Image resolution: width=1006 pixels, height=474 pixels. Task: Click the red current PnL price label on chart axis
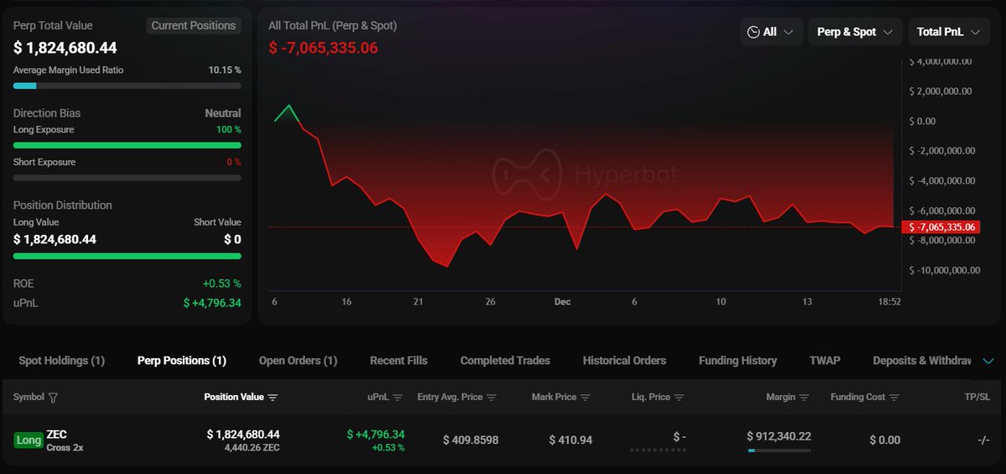[x=943, y=227]
